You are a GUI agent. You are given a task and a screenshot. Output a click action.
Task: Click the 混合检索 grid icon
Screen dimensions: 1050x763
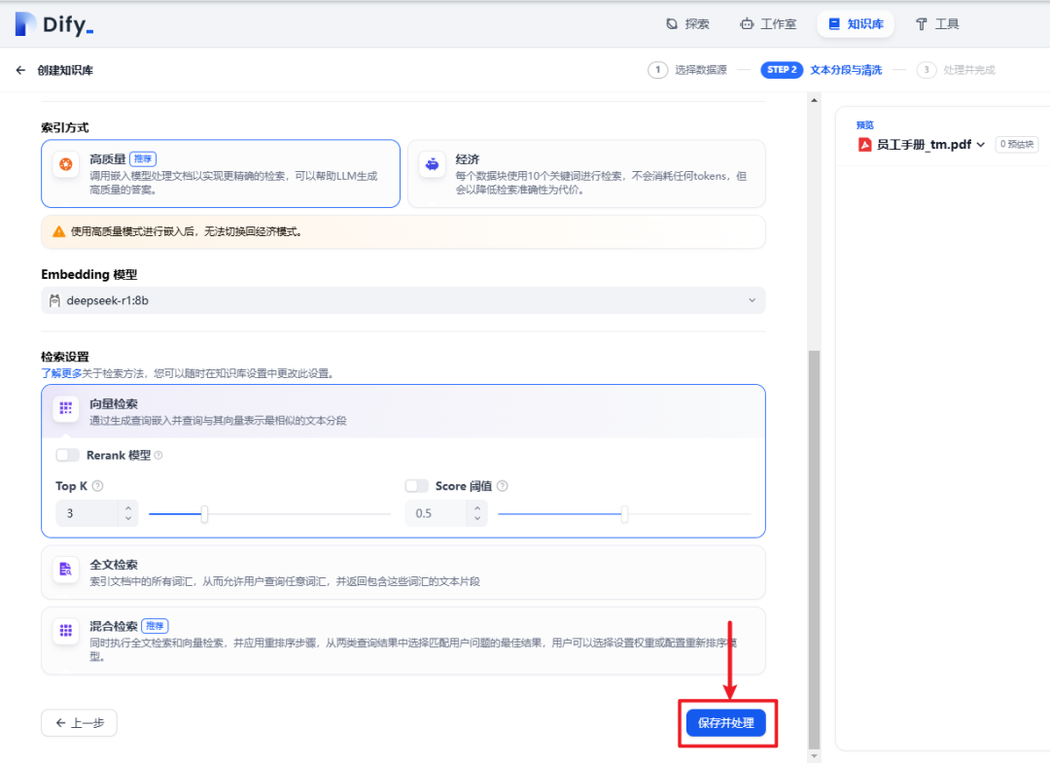(65, 631)
